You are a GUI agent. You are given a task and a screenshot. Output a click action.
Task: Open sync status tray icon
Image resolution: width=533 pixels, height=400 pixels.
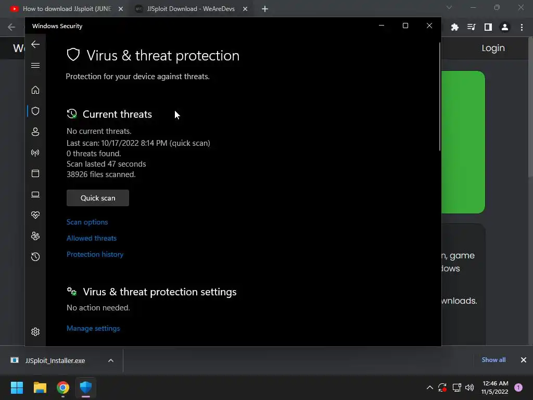[x=442, y=387]
